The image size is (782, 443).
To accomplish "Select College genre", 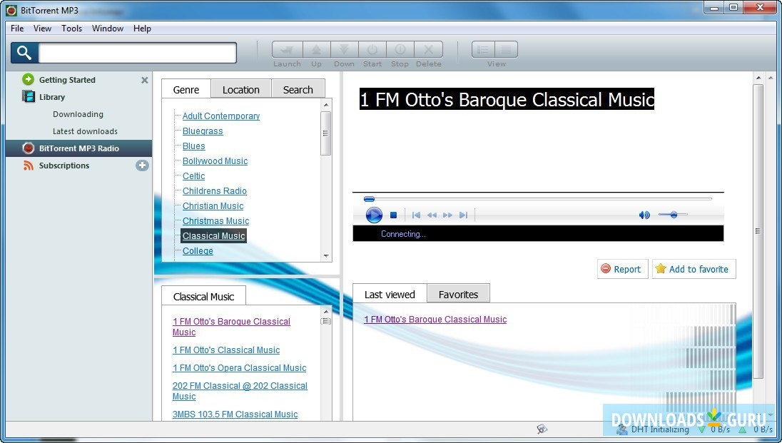I will [198, 251].
